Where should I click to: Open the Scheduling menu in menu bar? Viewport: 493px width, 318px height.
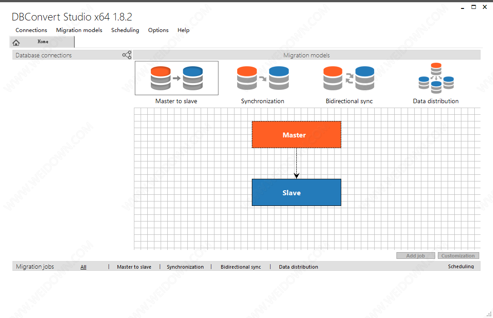click(x=125, y=30)
